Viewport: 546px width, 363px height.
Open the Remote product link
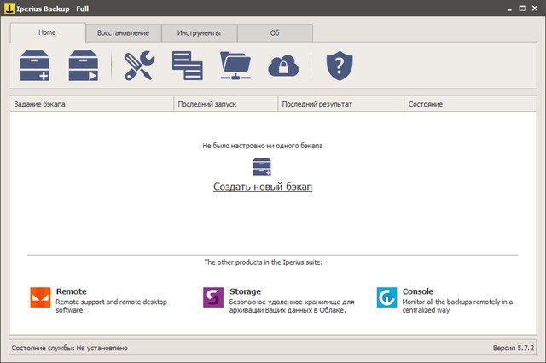(71, 291)
